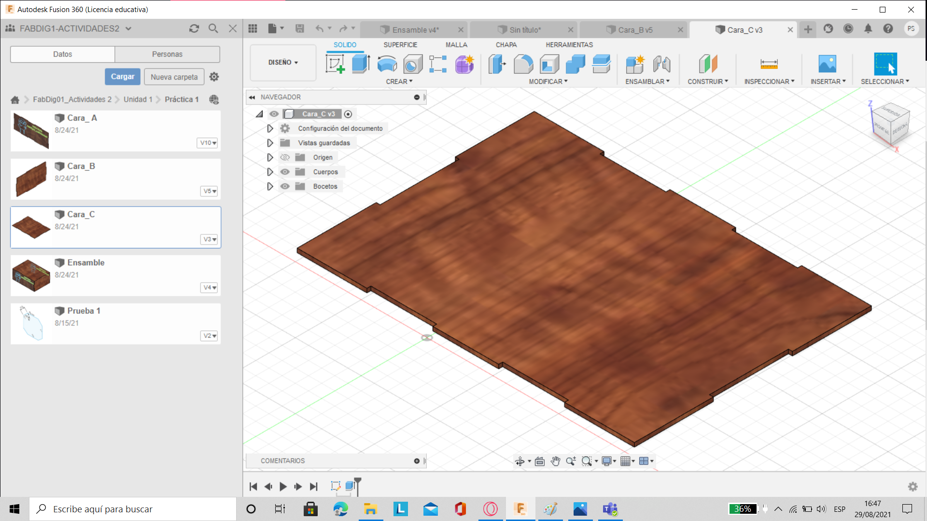Click the Nueva carpeta button
927x521 pixels.
(174, 77)
